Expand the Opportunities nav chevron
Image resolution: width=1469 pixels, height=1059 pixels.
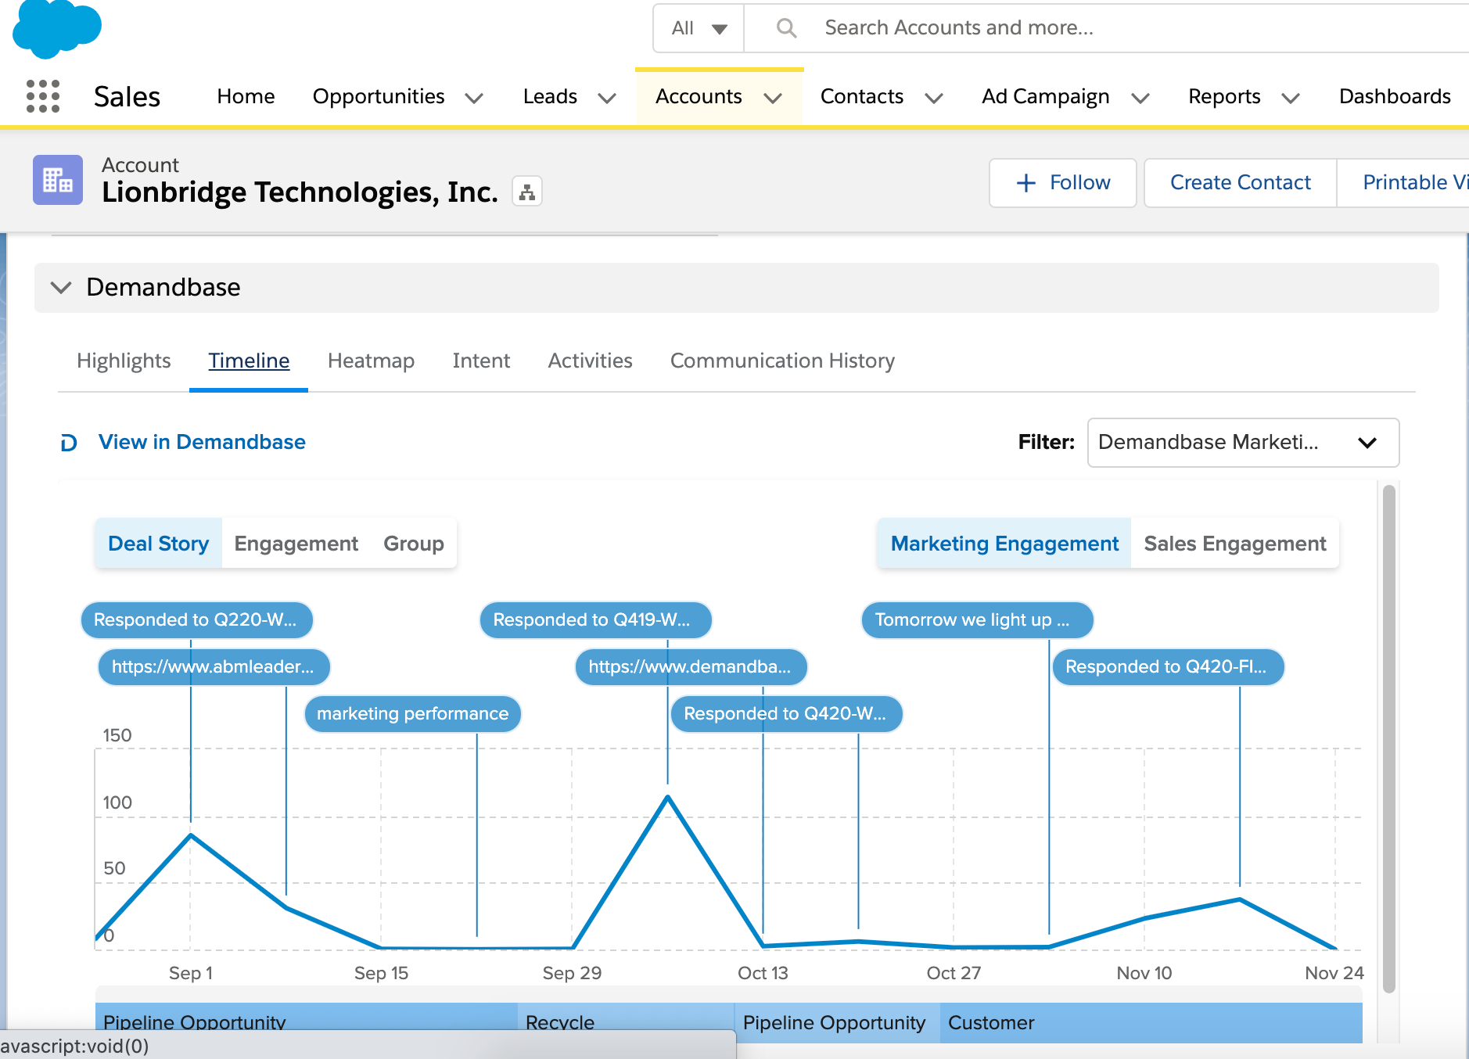[x=474, y=98]
